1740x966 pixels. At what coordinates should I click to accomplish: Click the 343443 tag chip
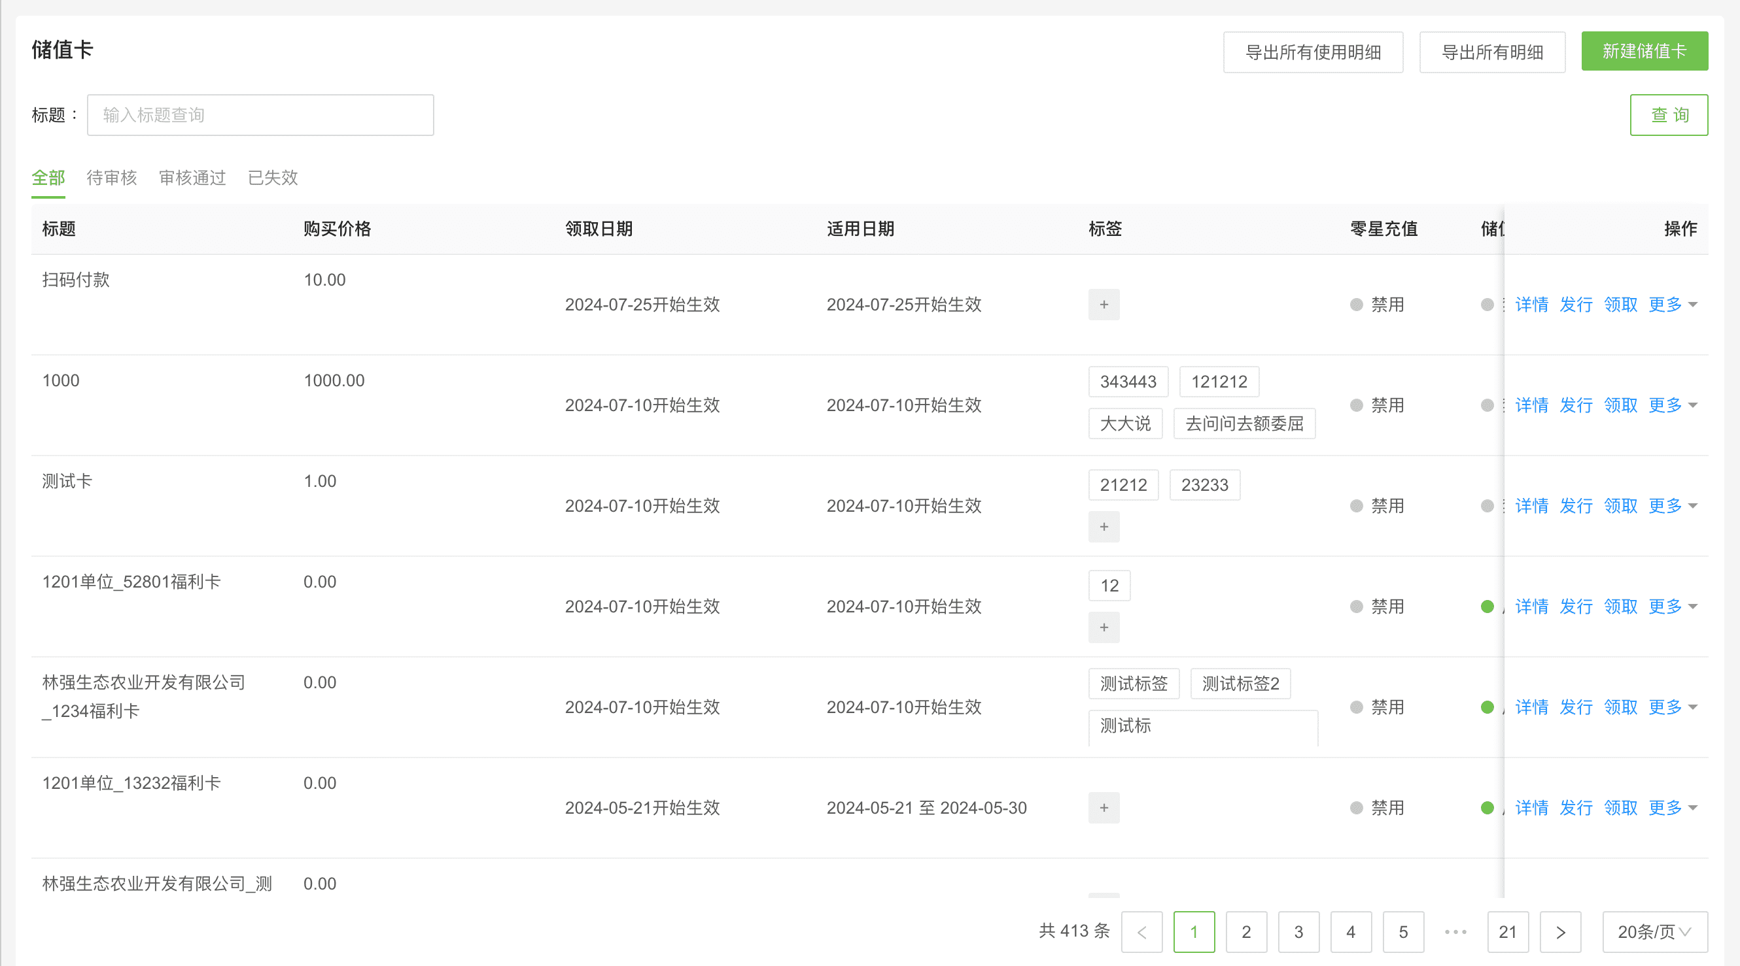(1127, 382)
